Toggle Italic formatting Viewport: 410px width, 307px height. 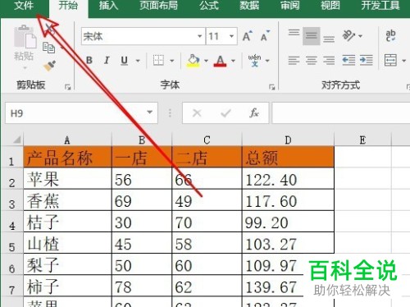[107, 60]
